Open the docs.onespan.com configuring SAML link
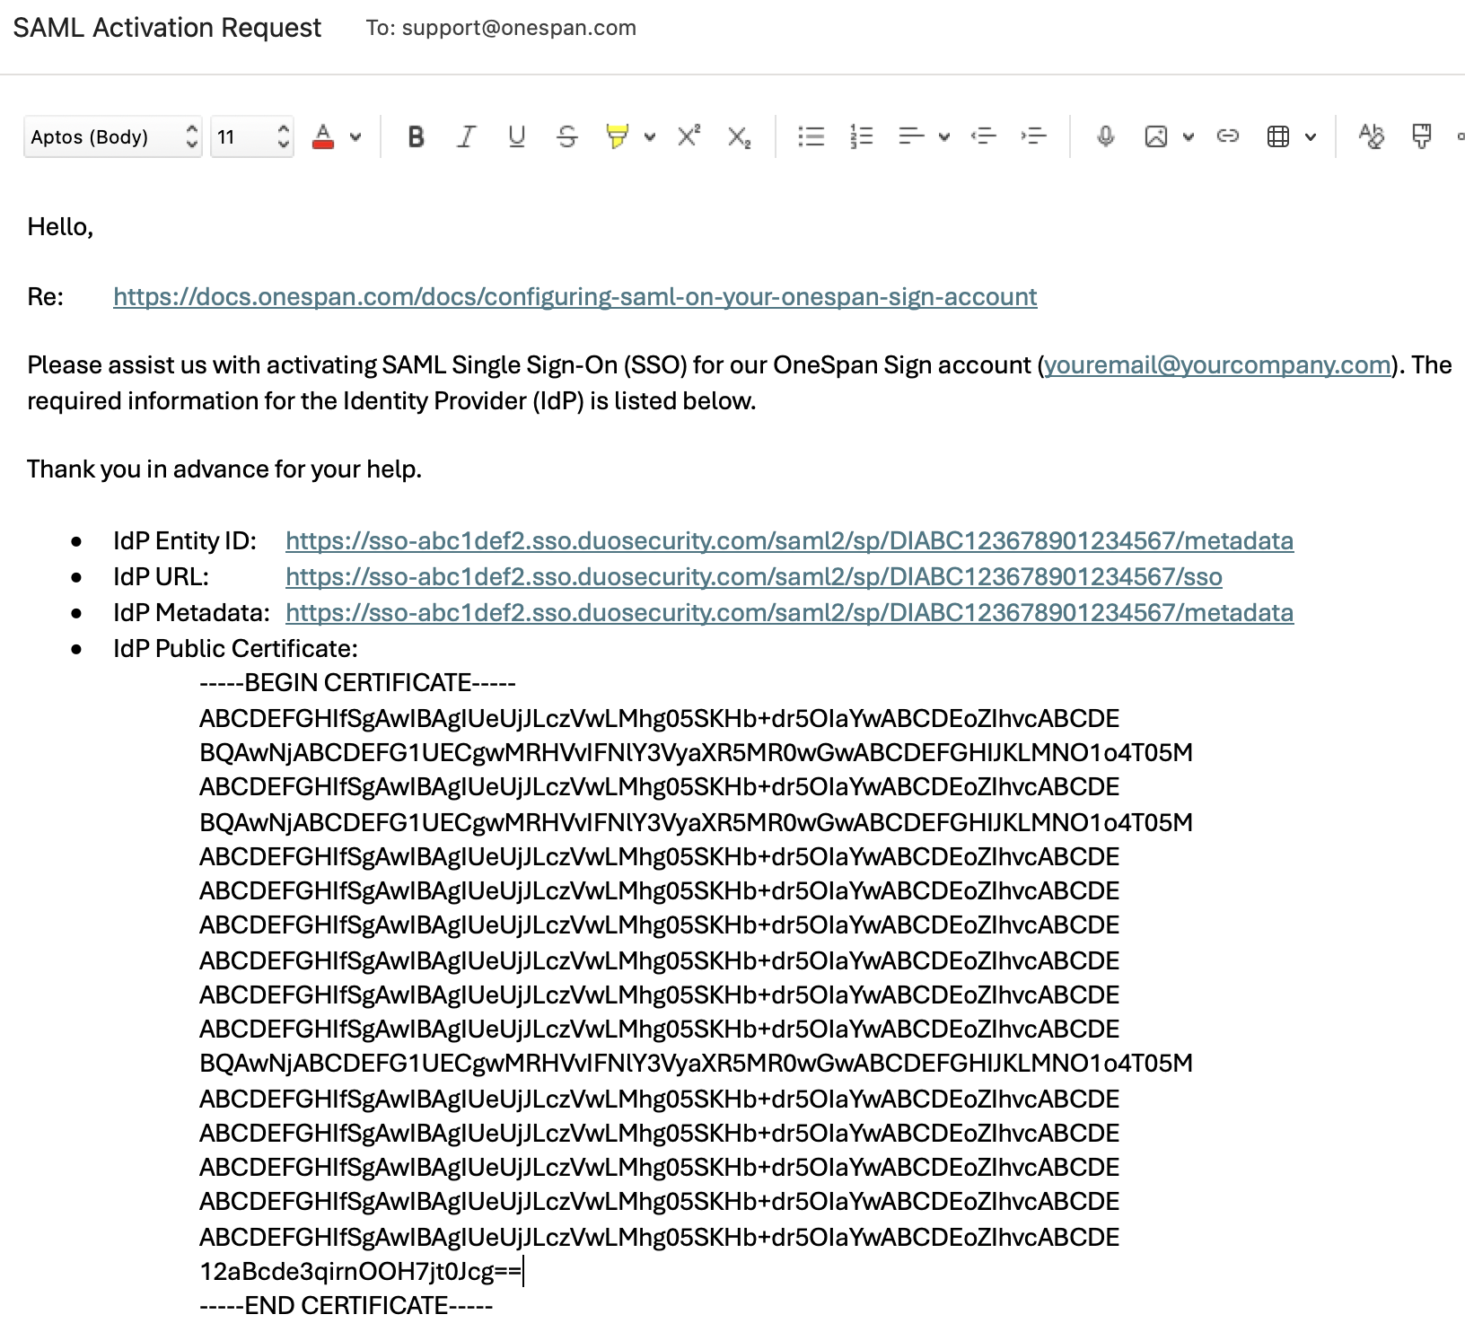1465x1332 pixels. point(575,297)
